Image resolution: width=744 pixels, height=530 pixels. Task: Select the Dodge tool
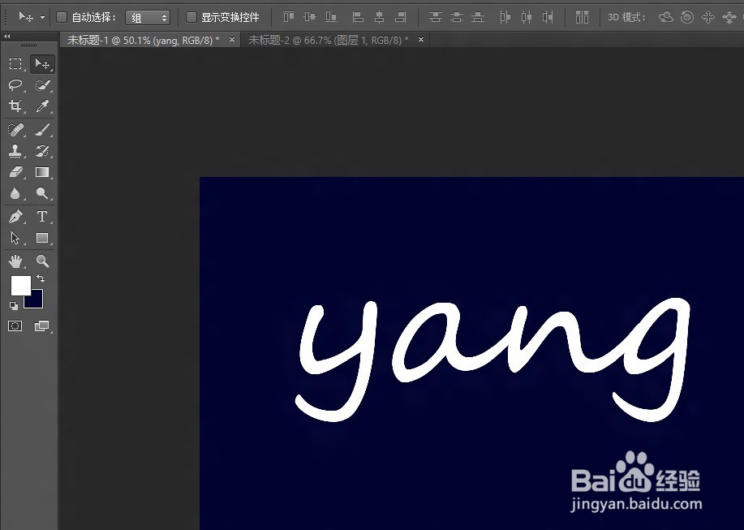(x=42, y=193)
